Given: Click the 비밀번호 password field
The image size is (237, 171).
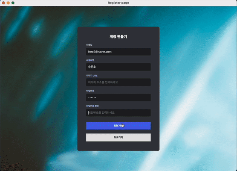Looking at the screenshot, I should click(118, 97).
